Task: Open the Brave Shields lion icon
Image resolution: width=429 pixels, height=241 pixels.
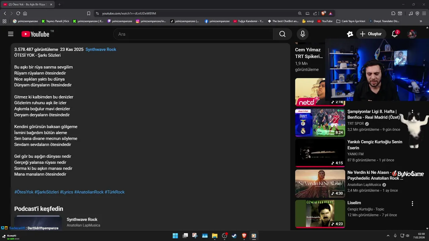Action: click(323, 13)
